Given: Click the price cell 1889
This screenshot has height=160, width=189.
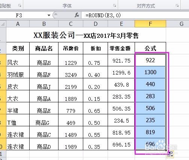Looking at the screenshot, I should click(x=71, y=96).
